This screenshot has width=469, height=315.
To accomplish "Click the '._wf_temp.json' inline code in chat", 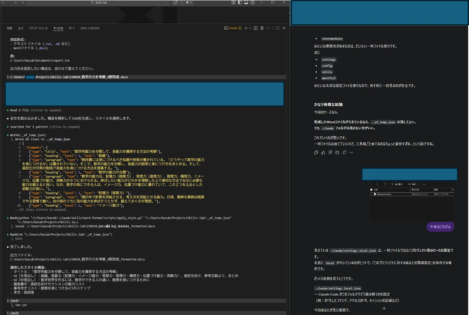I will pyautogui.click(x=383, y=122).
